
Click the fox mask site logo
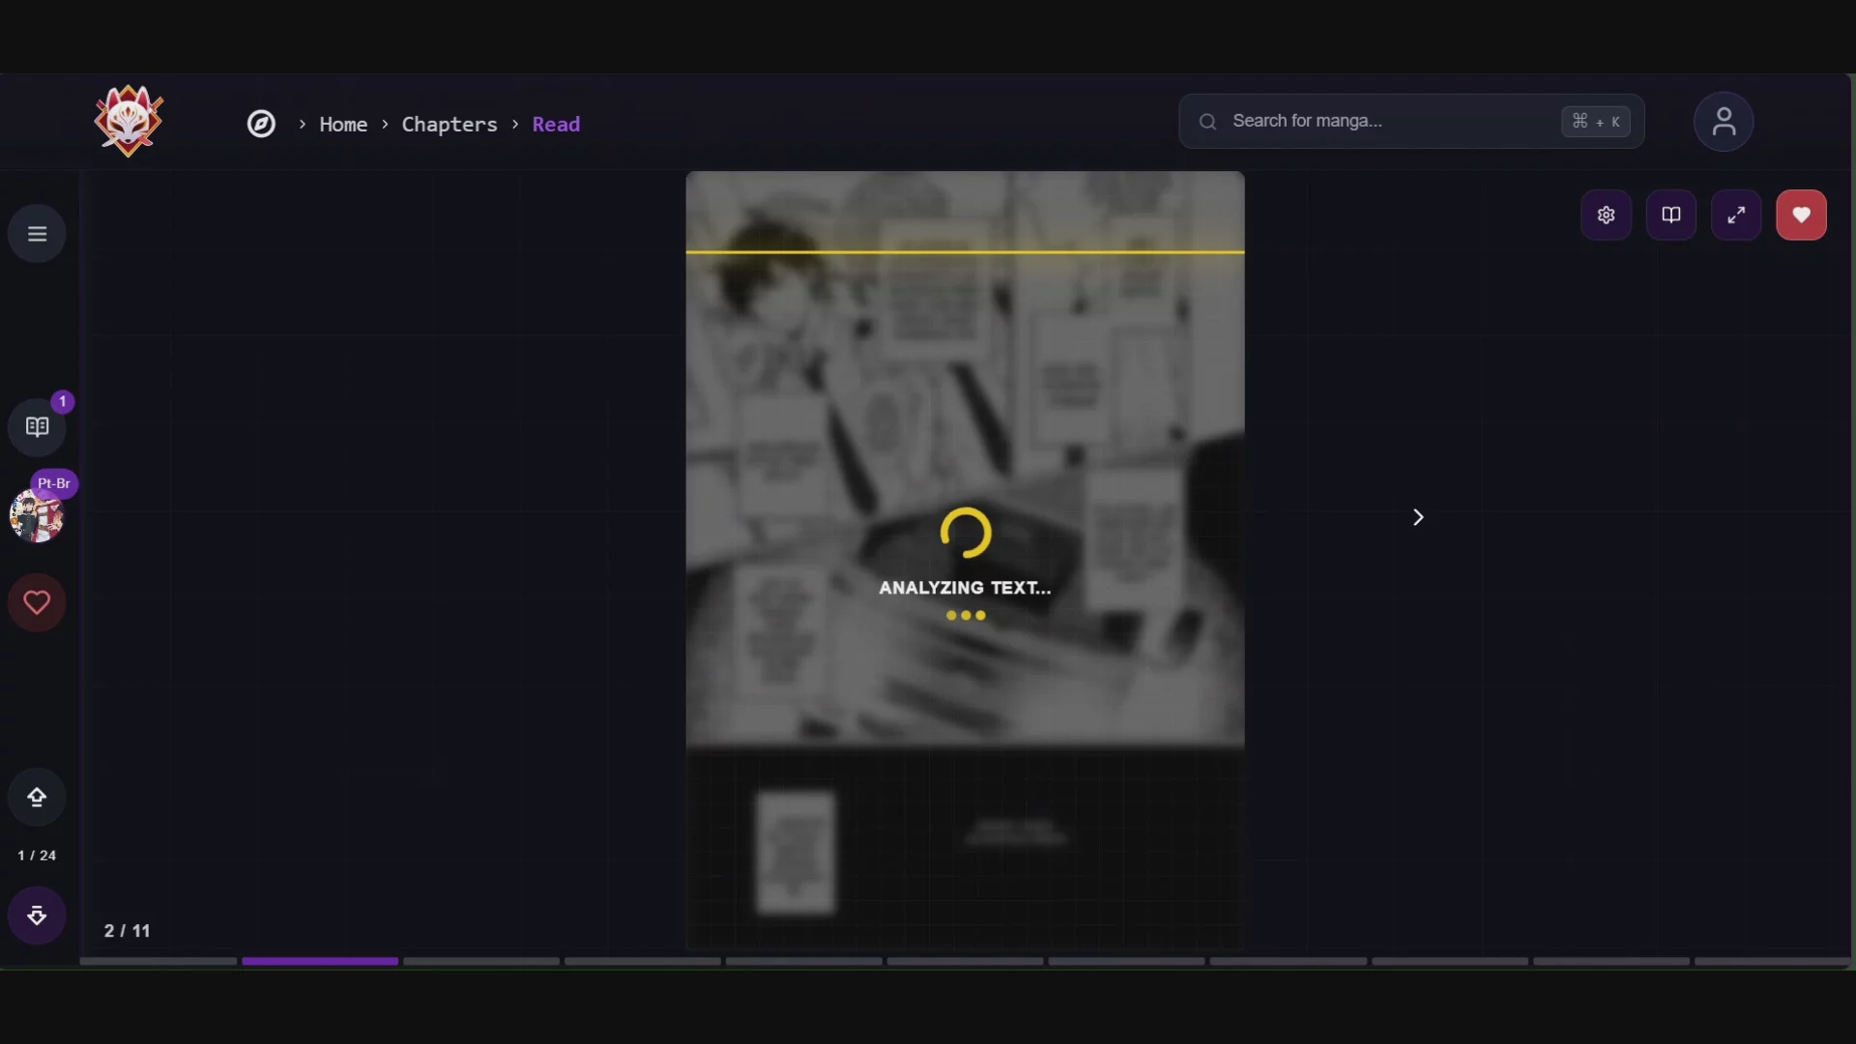click(x=129, y=121)
